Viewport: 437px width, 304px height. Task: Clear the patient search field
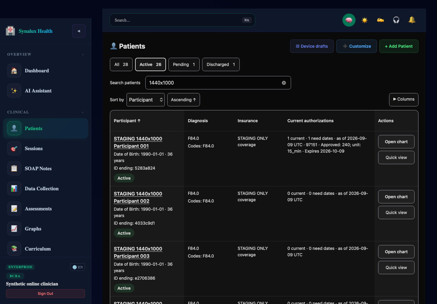[284, 83]
